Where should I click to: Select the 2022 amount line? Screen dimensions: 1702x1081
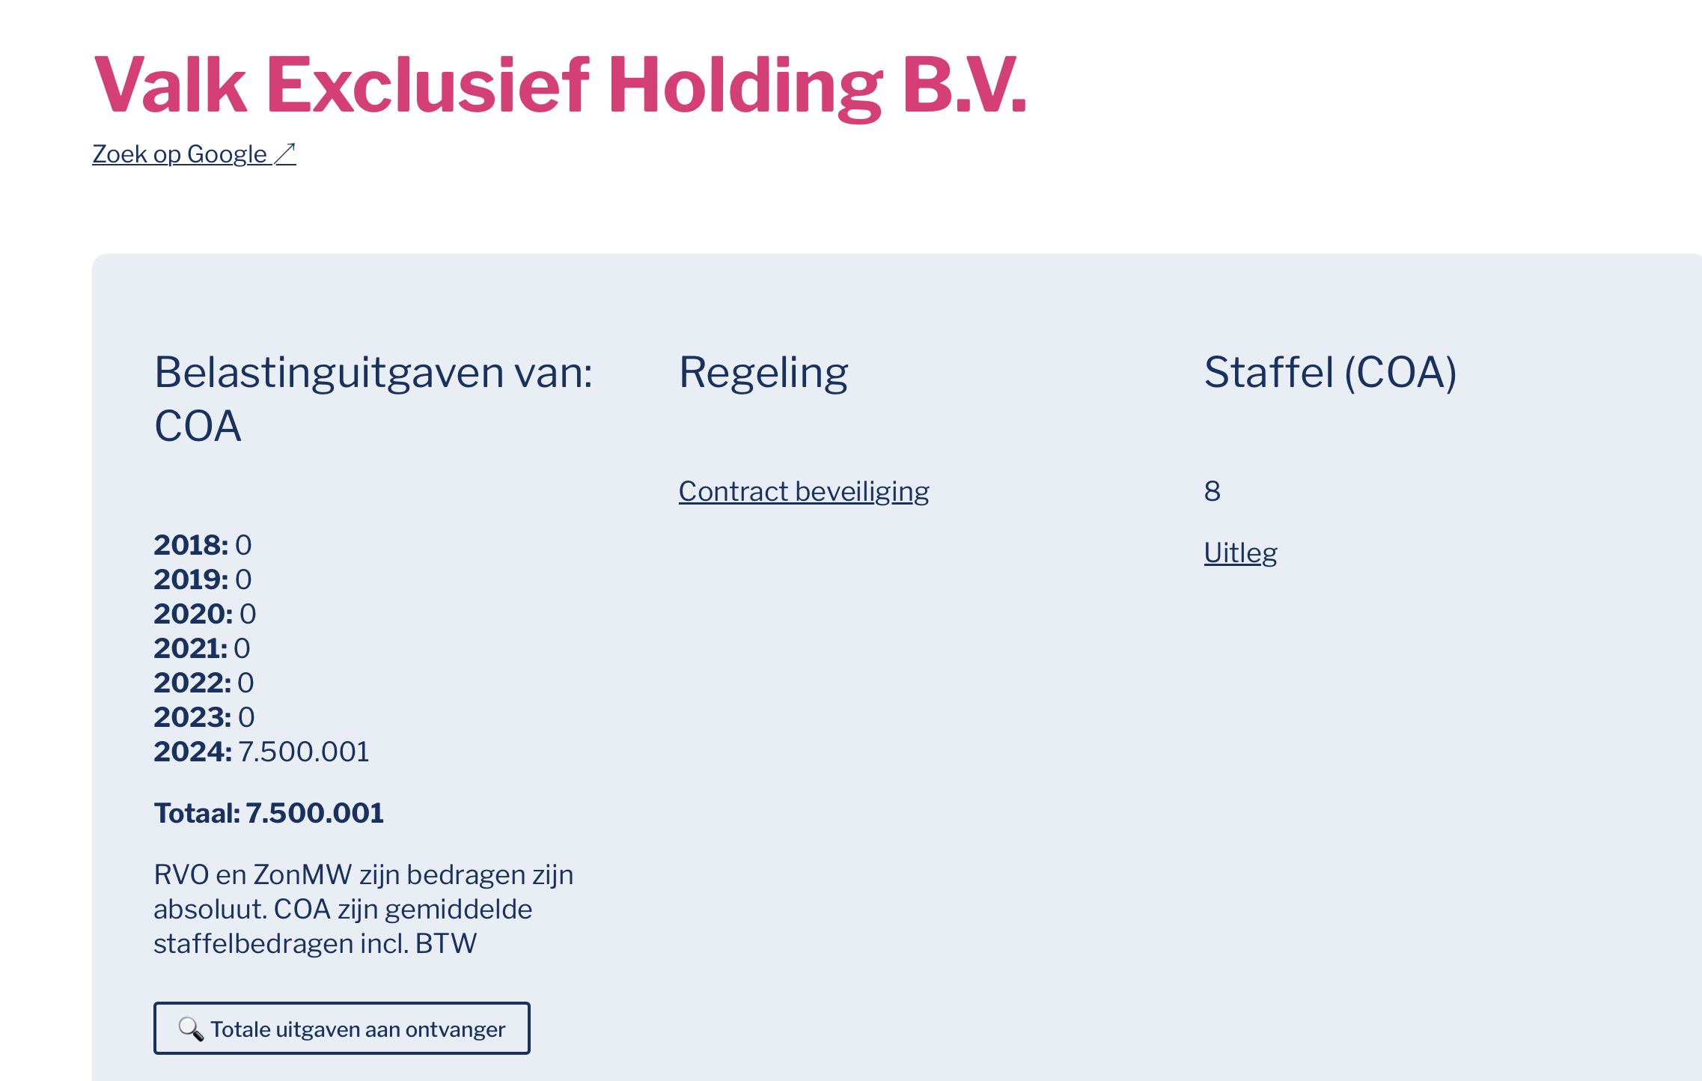click(x=204, y=683)
